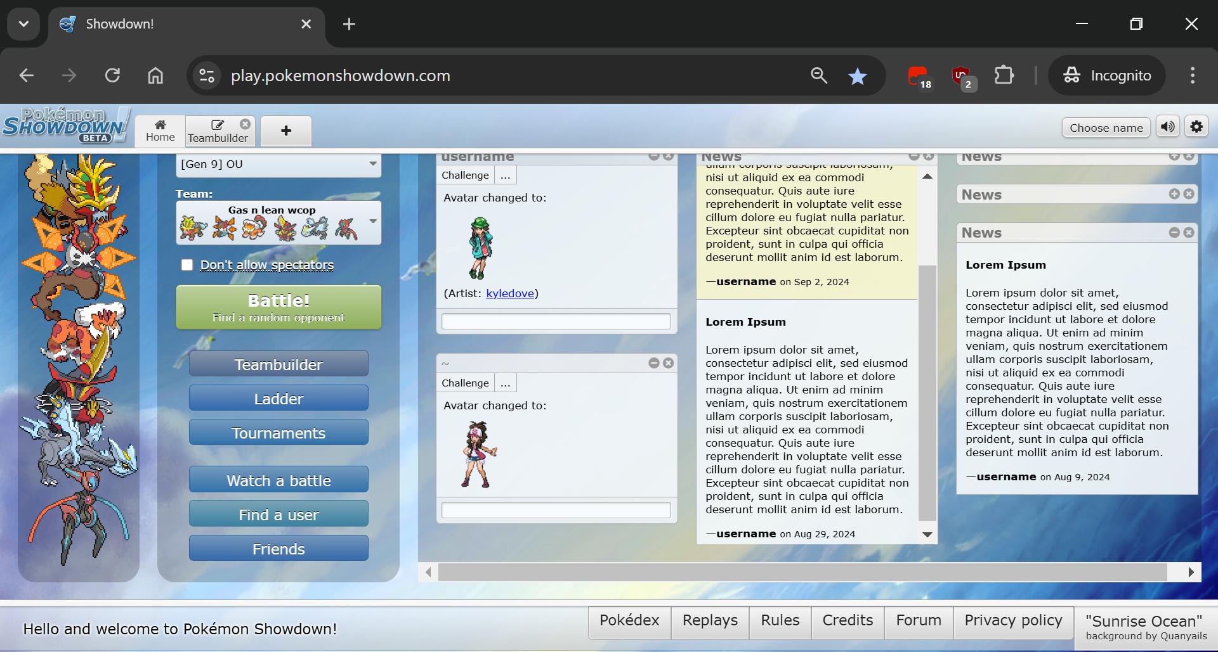1218x652 pixels.
Task: Open the Pokédex link
Action: (x=629, y=621)
